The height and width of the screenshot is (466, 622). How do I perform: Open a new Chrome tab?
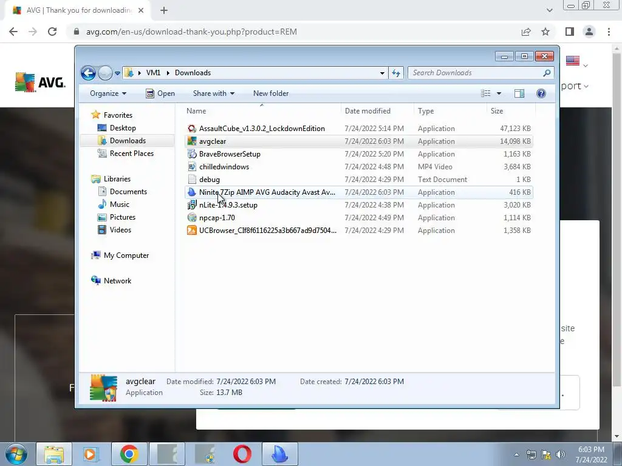pos(164,10)
